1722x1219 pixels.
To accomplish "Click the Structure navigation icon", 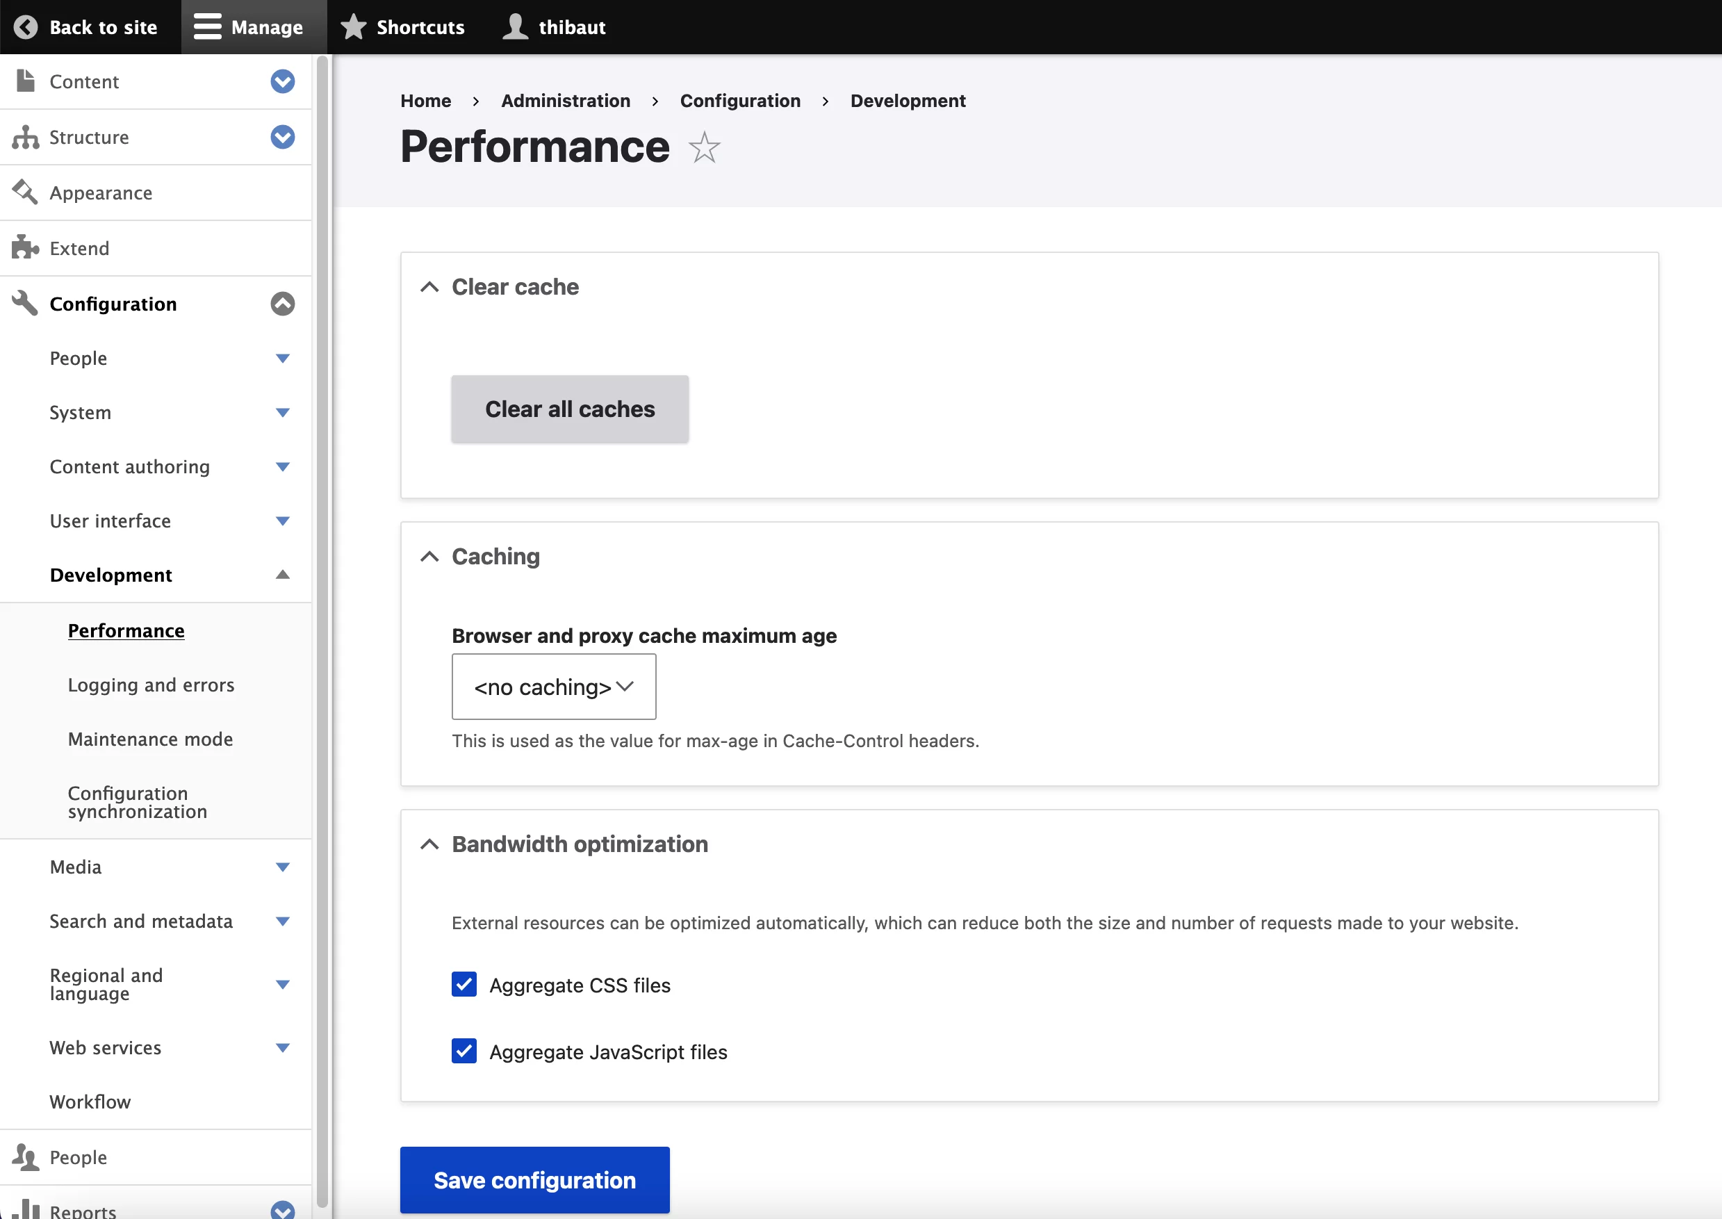I will click(25, 136).
